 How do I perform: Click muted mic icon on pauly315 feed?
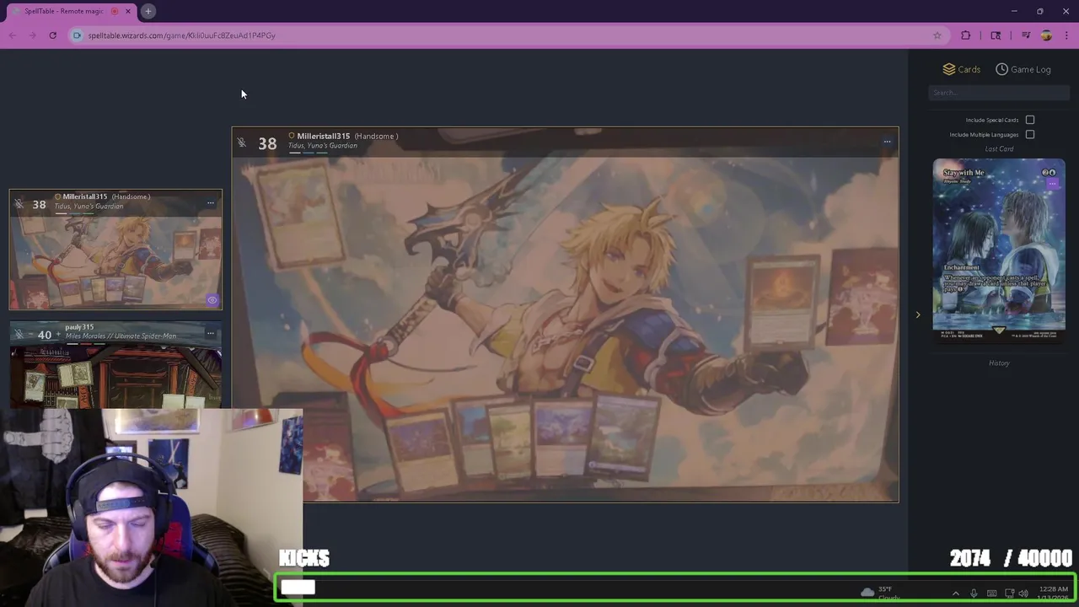pos(19,334)
